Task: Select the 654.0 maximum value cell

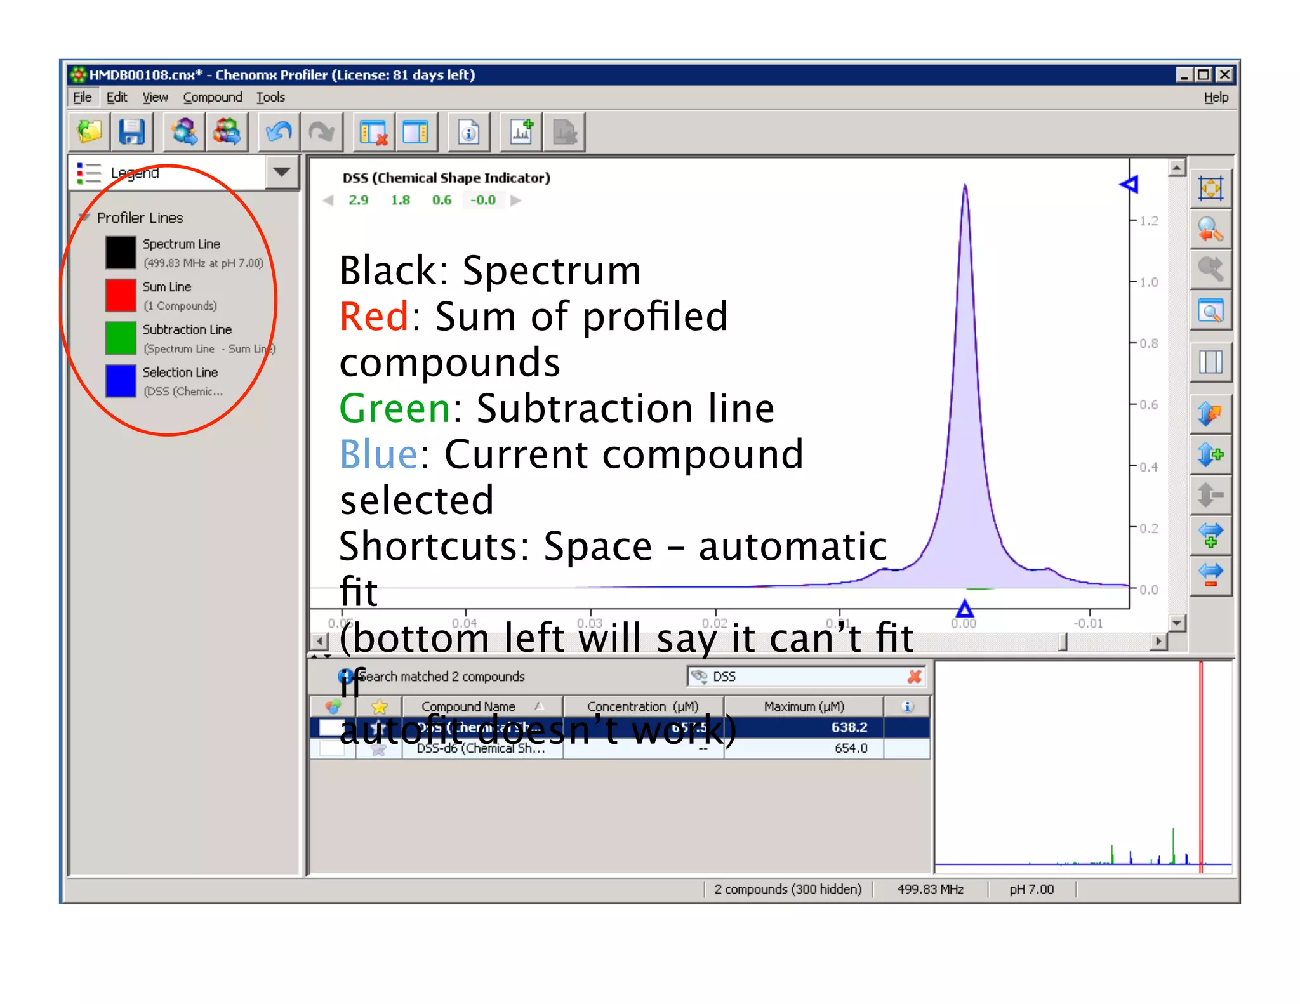Action: 804,749
